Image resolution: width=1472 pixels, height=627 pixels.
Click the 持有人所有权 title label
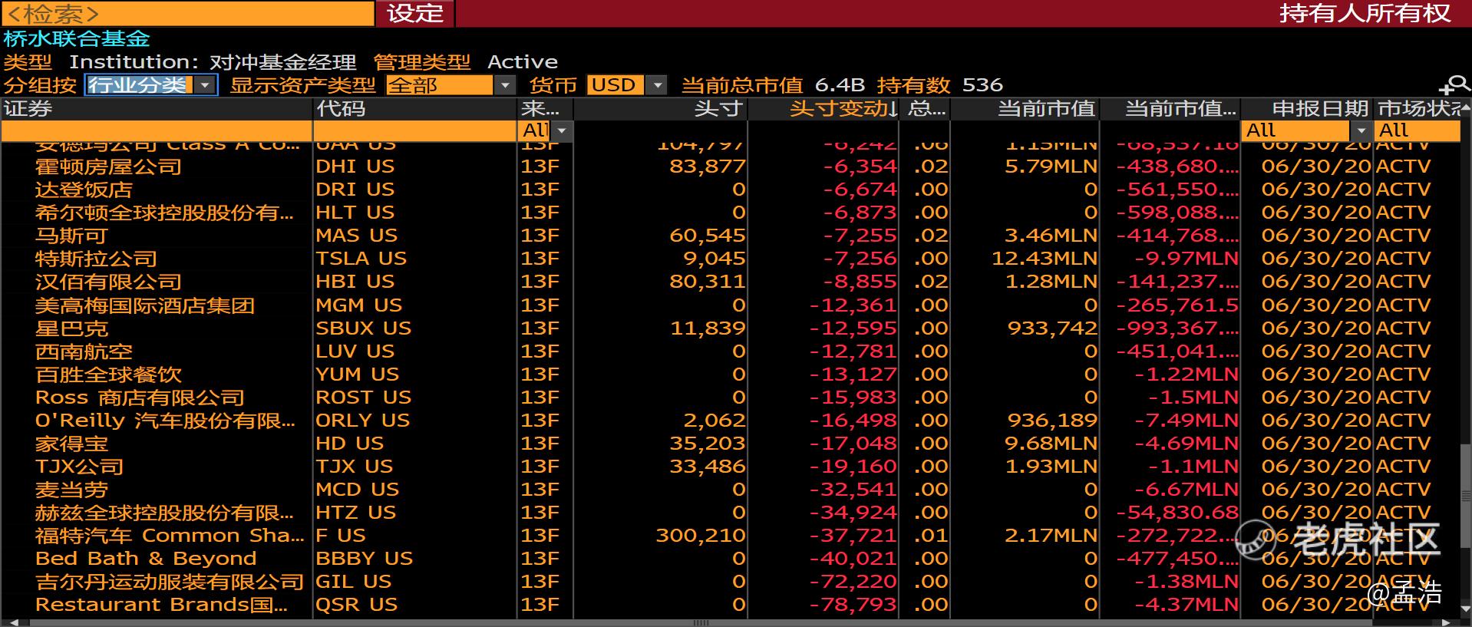pyautogui.click(x=1365, y=13)
